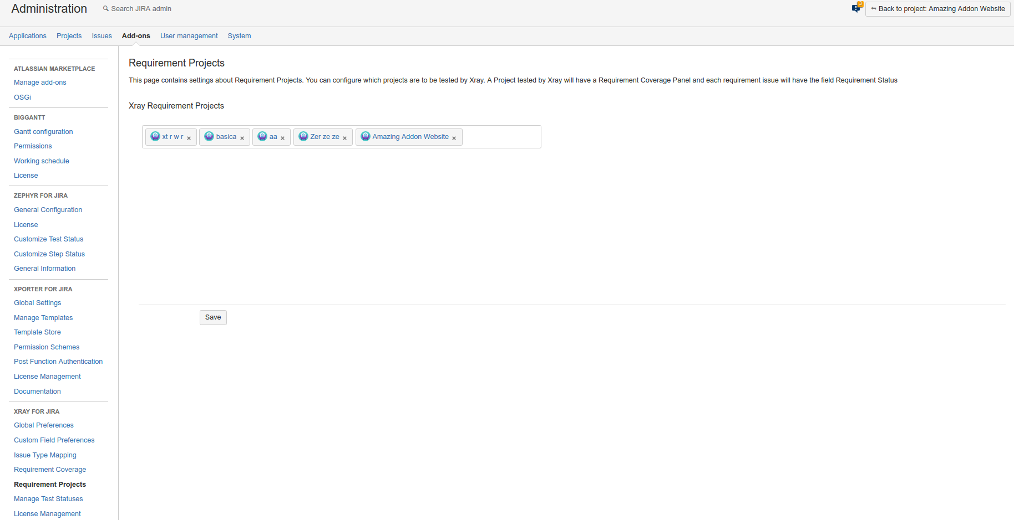
Task: Remove the basica project tag
Action: [x=242, y=138]
